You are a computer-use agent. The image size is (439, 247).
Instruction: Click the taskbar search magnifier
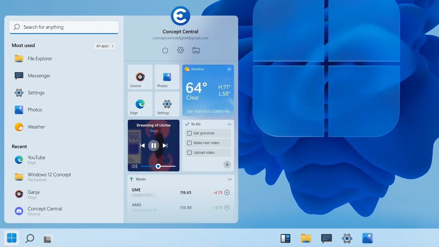tap(30, 238)
